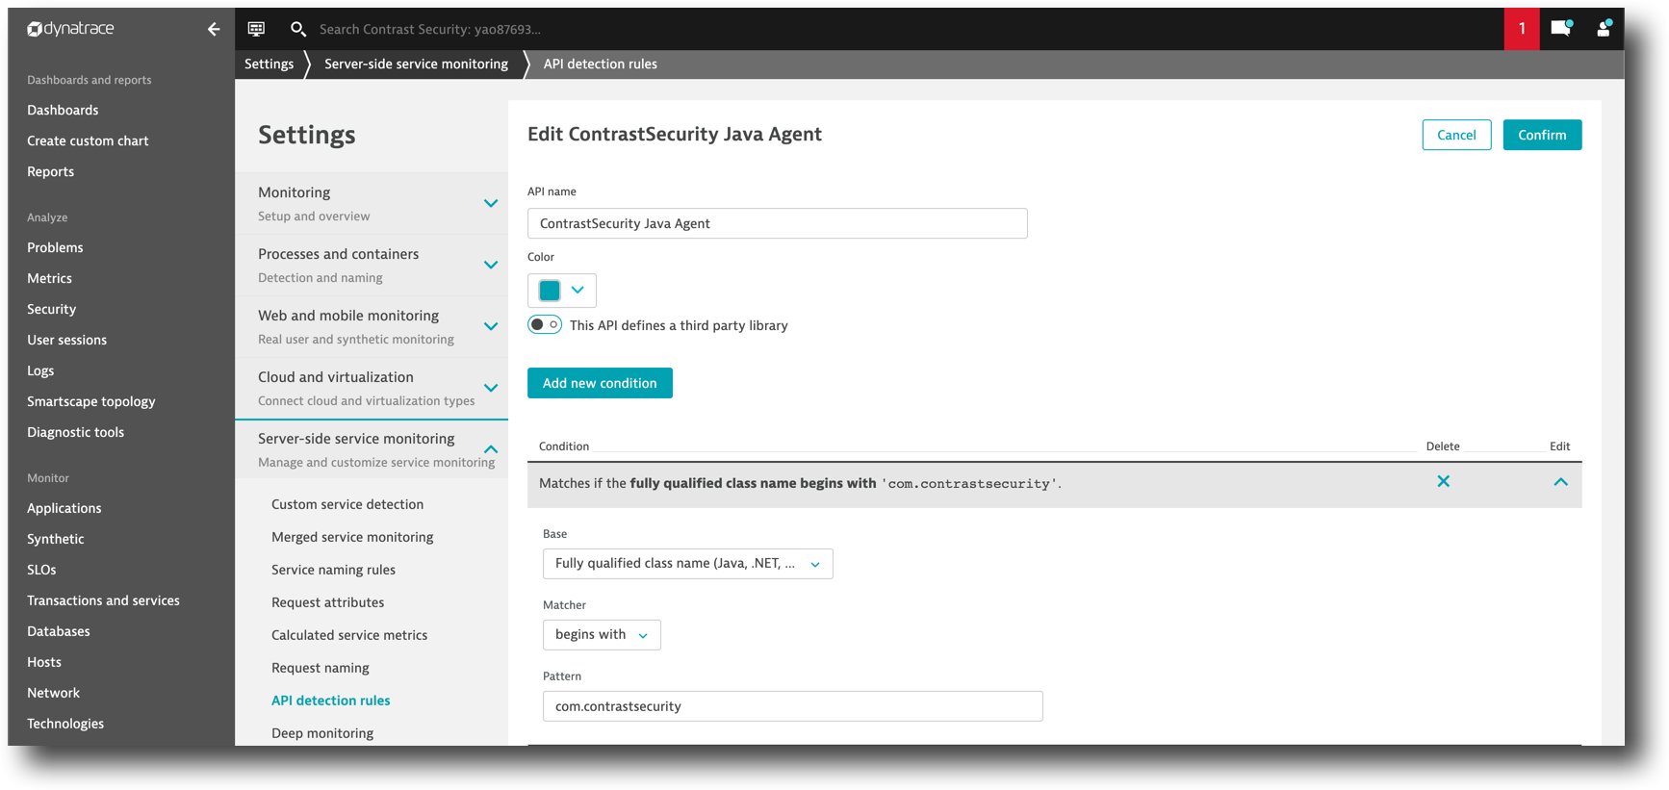Select Calculated service metrics
The image size is (1669, 790).
(349, 635)
